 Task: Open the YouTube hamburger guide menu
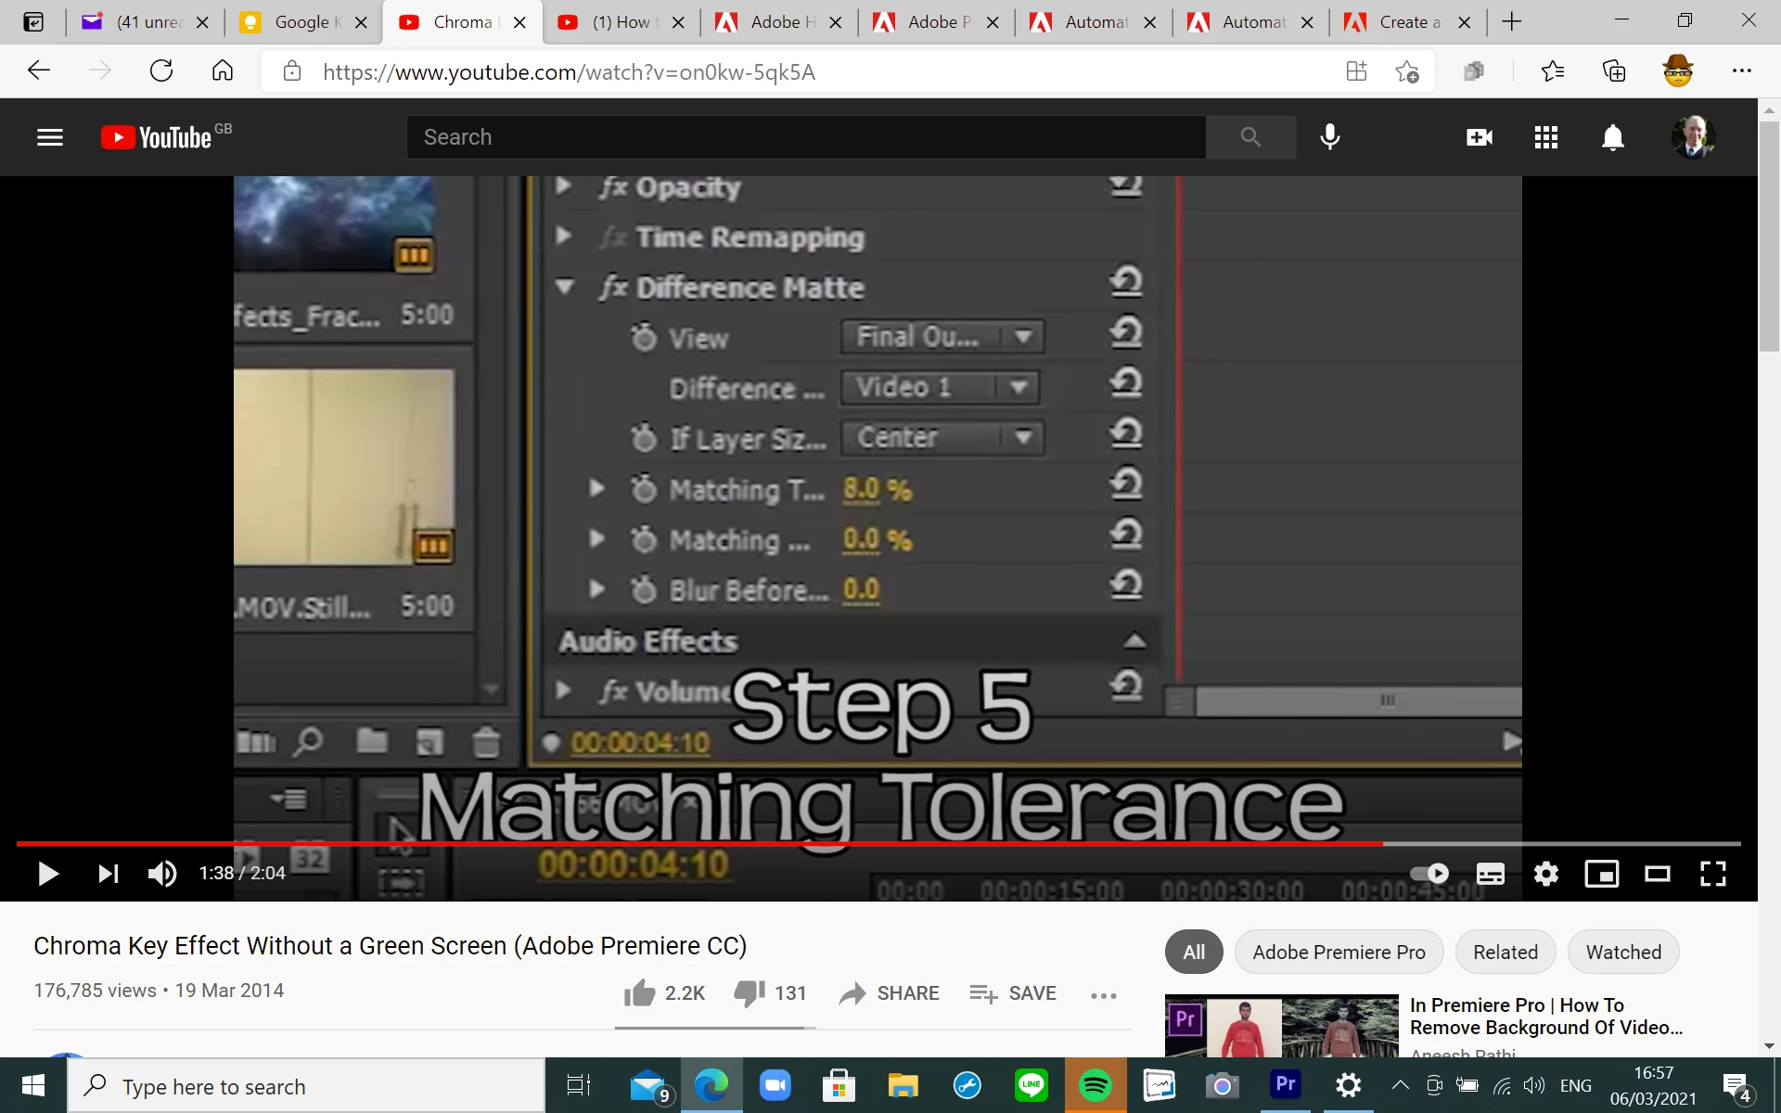[50, 137]
